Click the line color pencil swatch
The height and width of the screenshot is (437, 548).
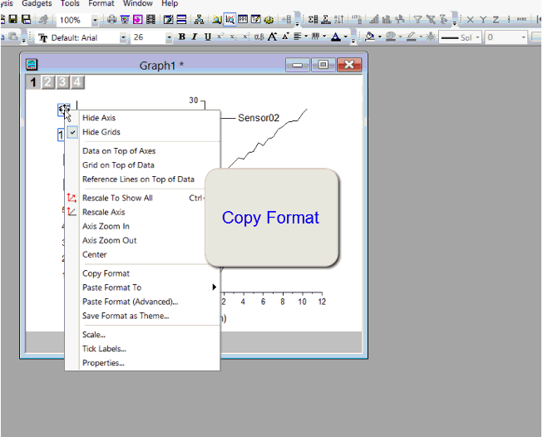[412, 37]
